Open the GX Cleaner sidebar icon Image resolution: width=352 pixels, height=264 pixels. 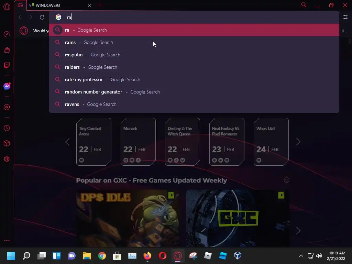pyautogui.click(x=7, y=50)
